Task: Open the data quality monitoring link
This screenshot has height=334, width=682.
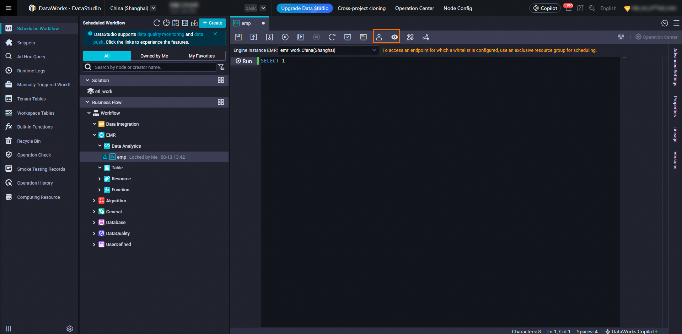Action: coord(161,34)
